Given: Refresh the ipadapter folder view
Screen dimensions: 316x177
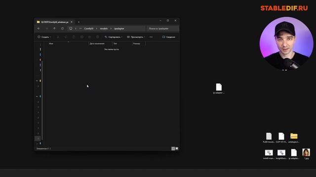Looking at the screenshot, I should click(x=62, y=29).
